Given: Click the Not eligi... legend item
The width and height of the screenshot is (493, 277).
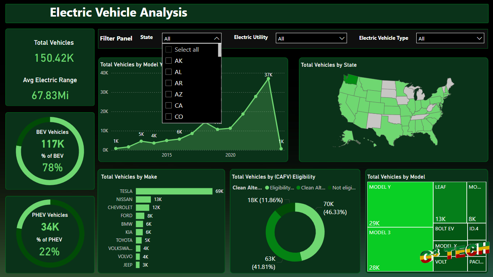Looking at the screenshot, I should coord(342,188).
